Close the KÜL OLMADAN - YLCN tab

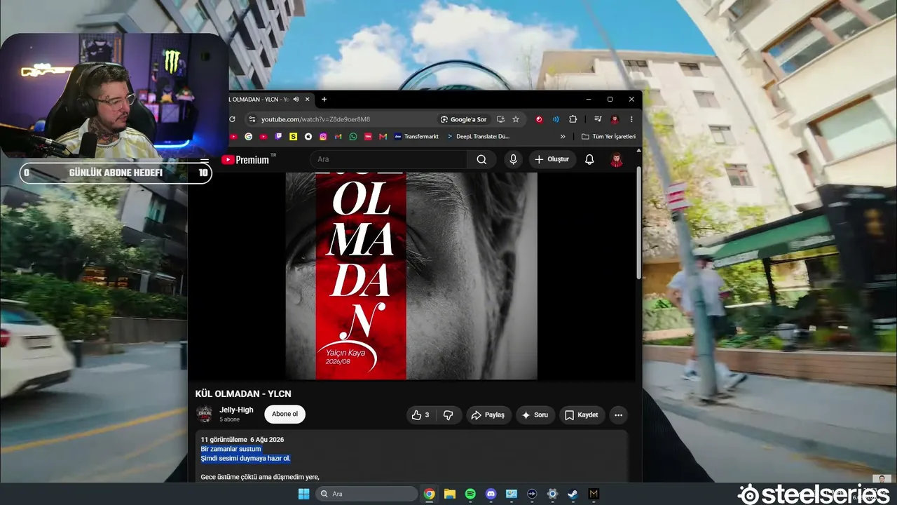click(307, 100)
